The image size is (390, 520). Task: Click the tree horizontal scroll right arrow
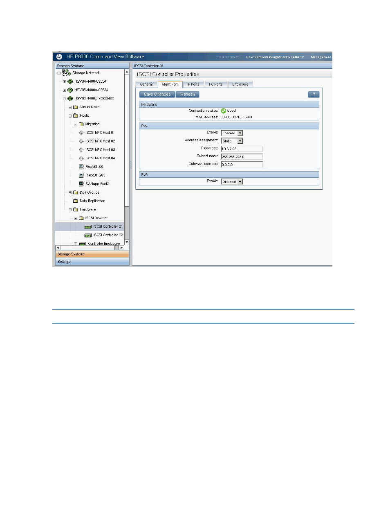pyautogui.click(x=121, y=248)
